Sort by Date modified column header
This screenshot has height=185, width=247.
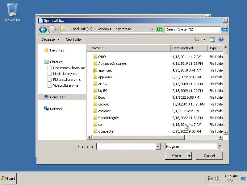tap(189, 48)
